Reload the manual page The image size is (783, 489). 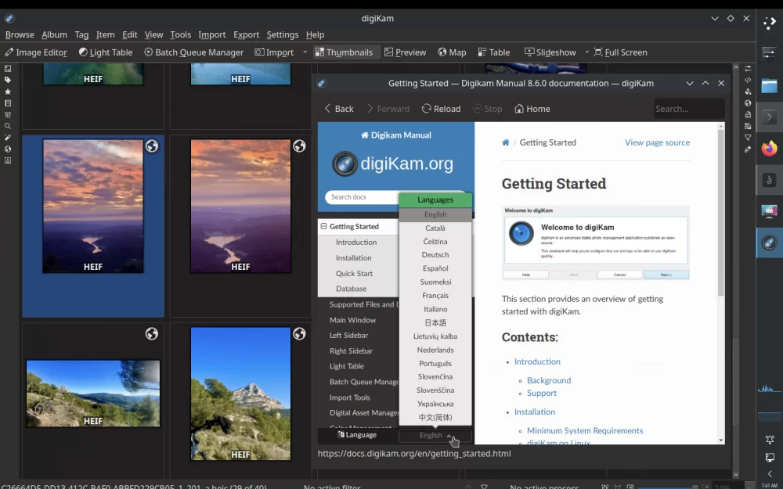(441, 109)
